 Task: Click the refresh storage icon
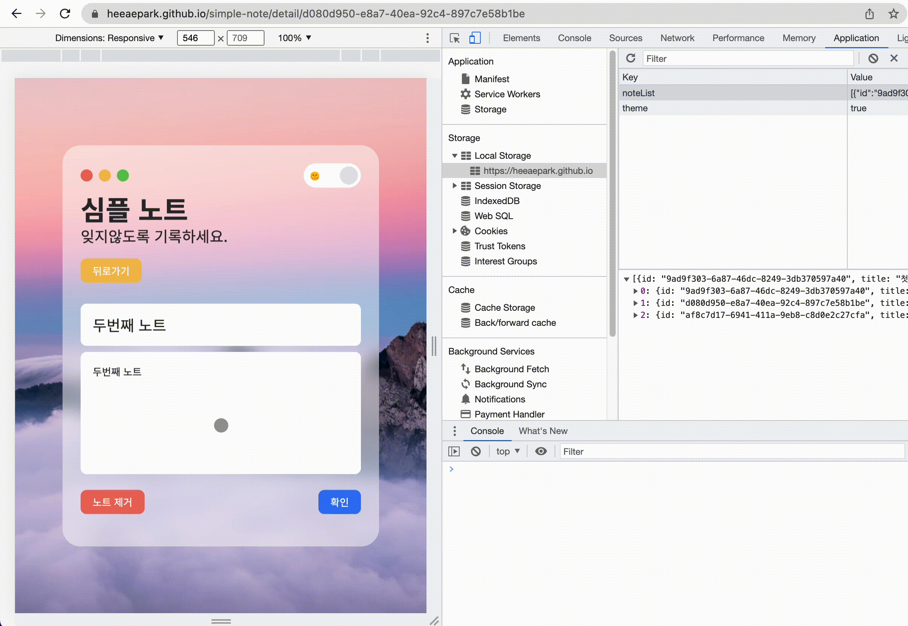(x=630, y=58)
